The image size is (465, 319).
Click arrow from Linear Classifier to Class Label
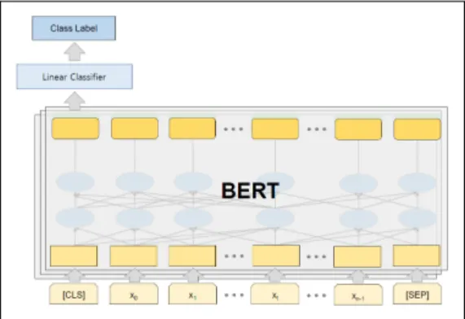pos(74,52)
